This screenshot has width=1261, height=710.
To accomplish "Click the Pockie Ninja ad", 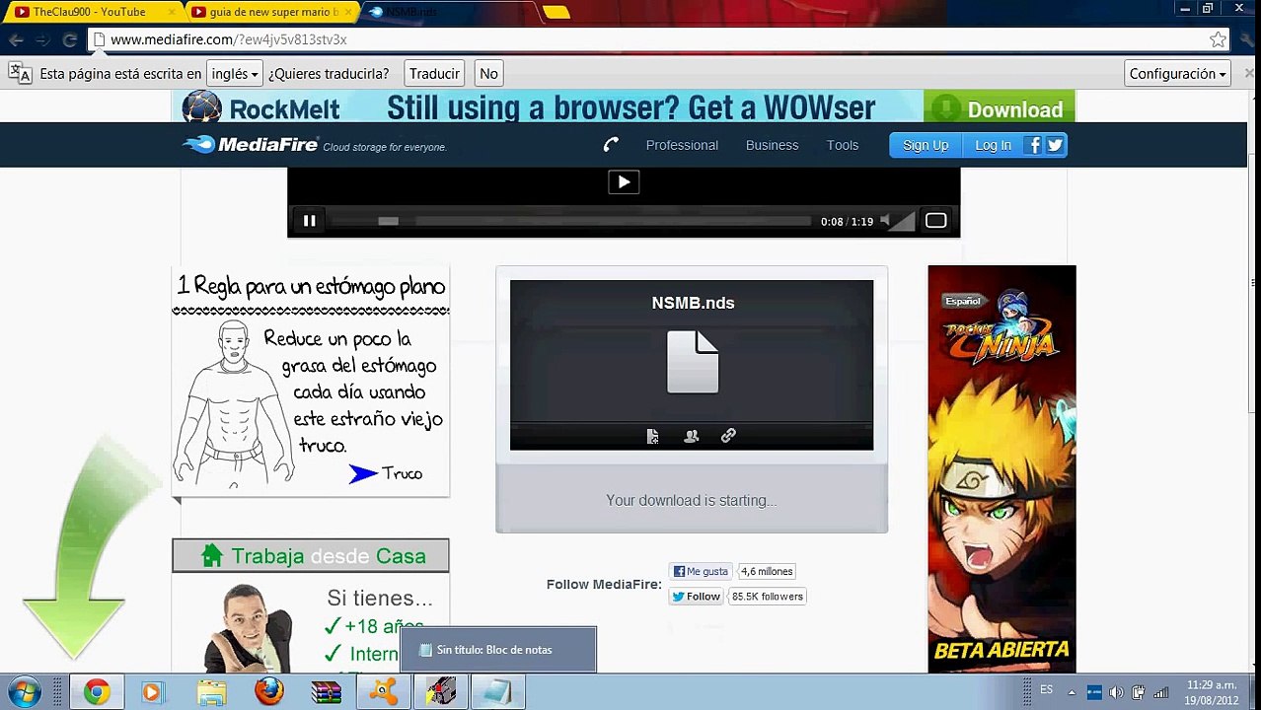I will coord(1001,469).
